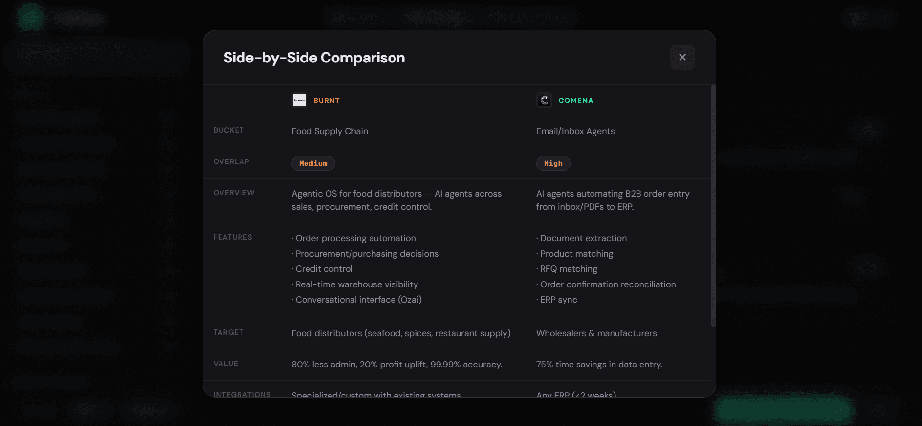Image resolution: width=922 pixels, height=426 pixels.
Task: Select the Email/Inbox Agents bucket value
Action: coord(575,131)
